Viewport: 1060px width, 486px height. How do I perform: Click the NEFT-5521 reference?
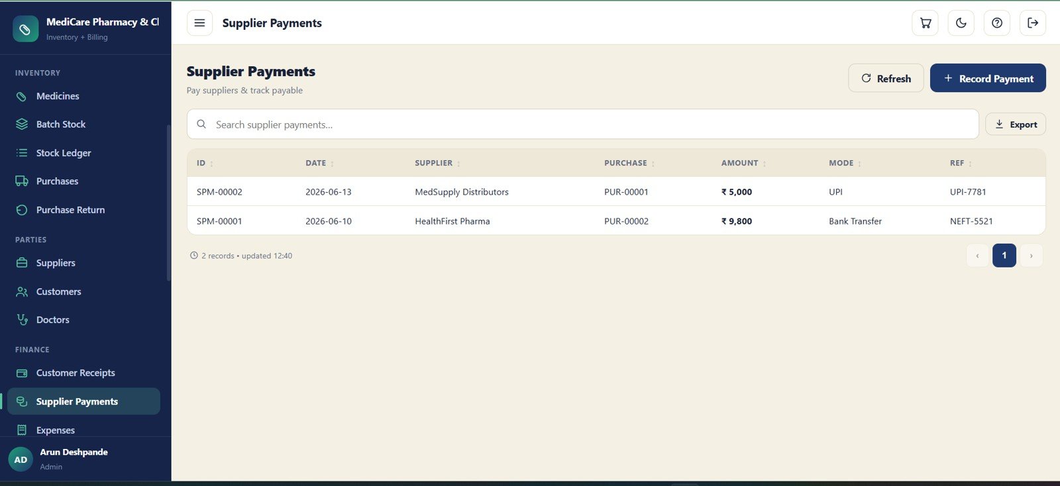(x=971, y=221)
